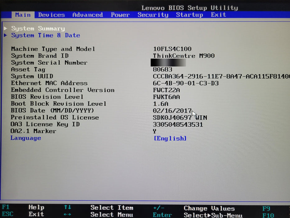
Task: Expand arrow beside System Summary
Action: coord(6,28)
